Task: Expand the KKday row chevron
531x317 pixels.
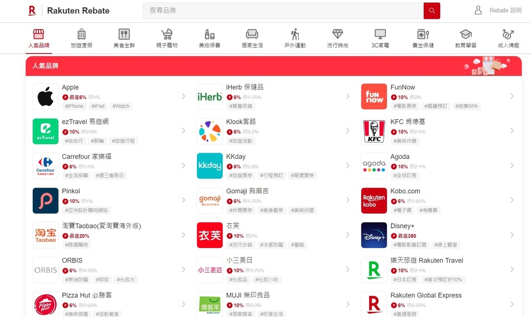Action: [347, 165]
